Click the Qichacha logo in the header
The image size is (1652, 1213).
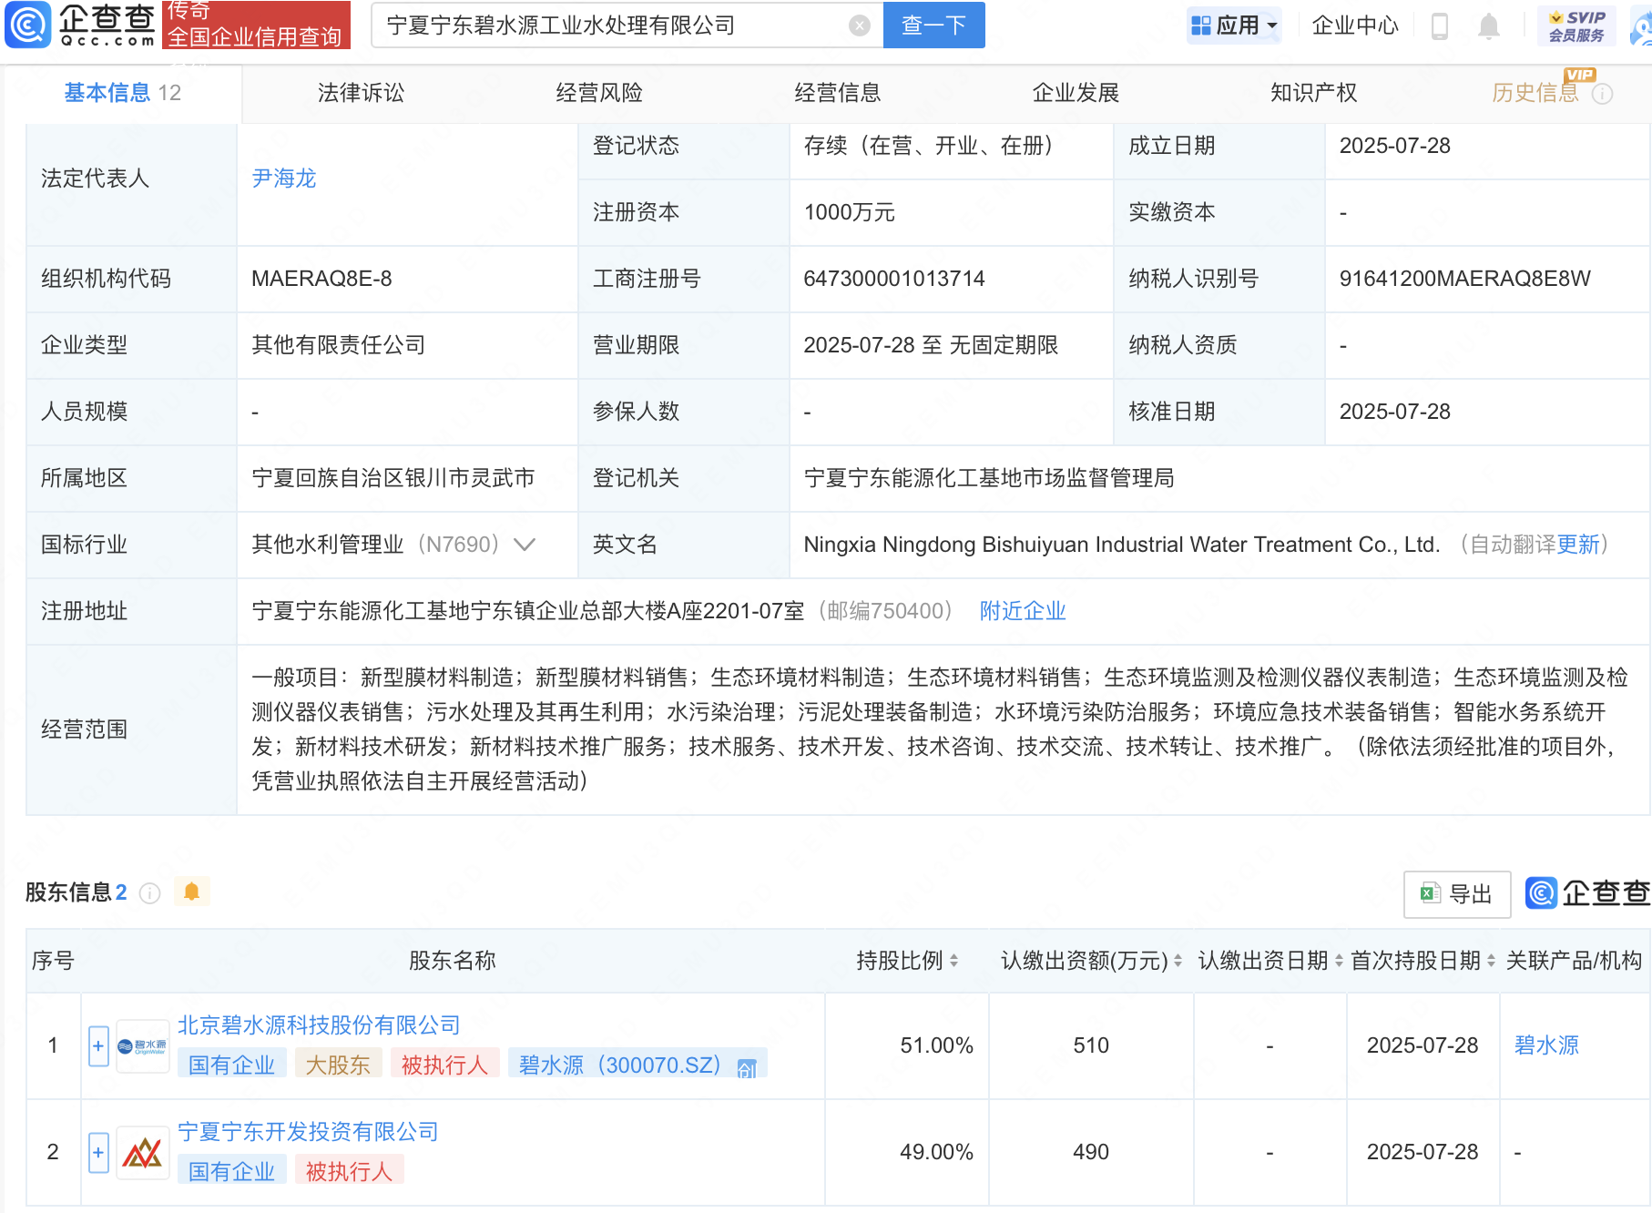[x=80, y=25]
